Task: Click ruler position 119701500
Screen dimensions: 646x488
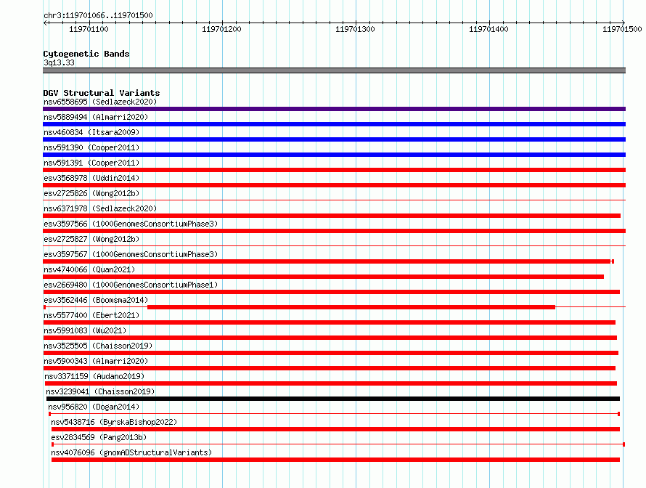Action: point(622,29)
